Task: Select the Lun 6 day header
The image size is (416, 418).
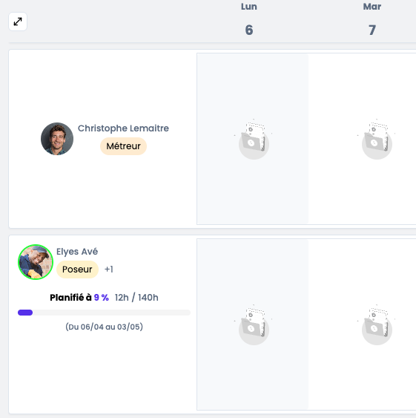Action: coord(249,19)
